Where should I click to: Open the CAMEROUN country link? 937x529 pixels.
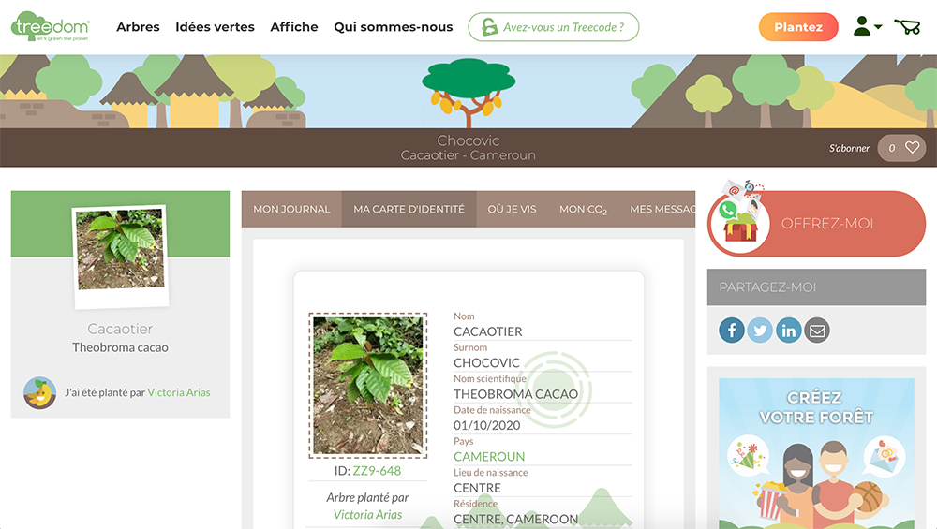(489, 456)
